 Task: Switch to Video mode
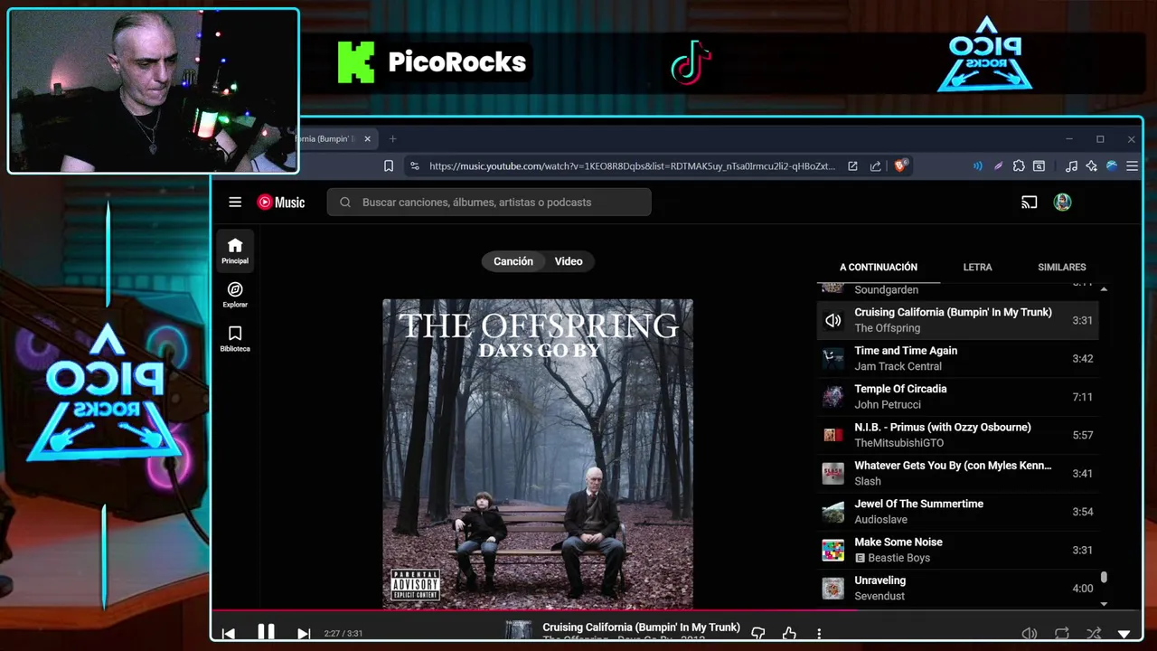tap(569, 261)
